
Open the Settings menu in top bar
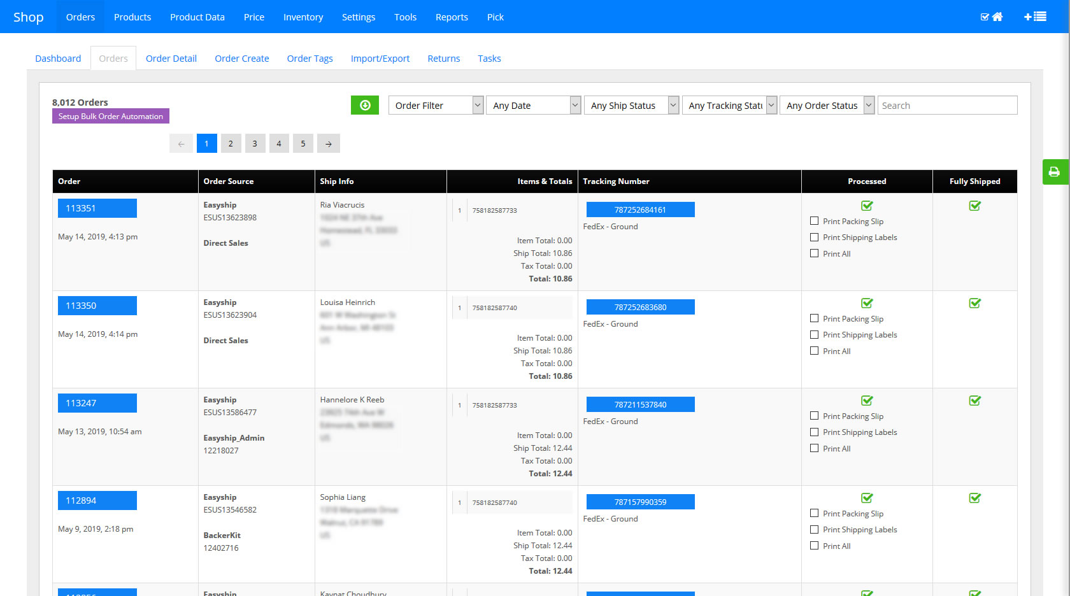pos(359,17)
